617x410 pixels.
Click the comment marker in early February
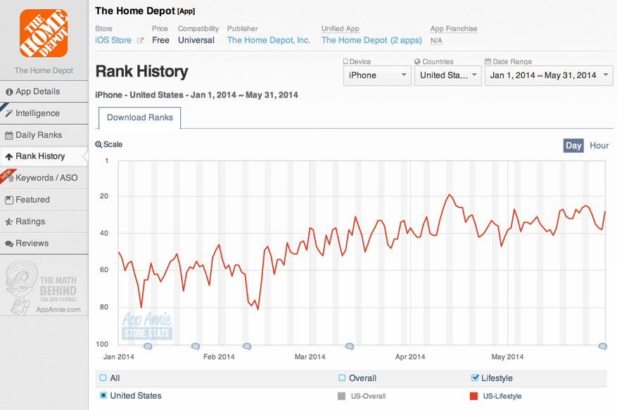[x=247, y=346]
